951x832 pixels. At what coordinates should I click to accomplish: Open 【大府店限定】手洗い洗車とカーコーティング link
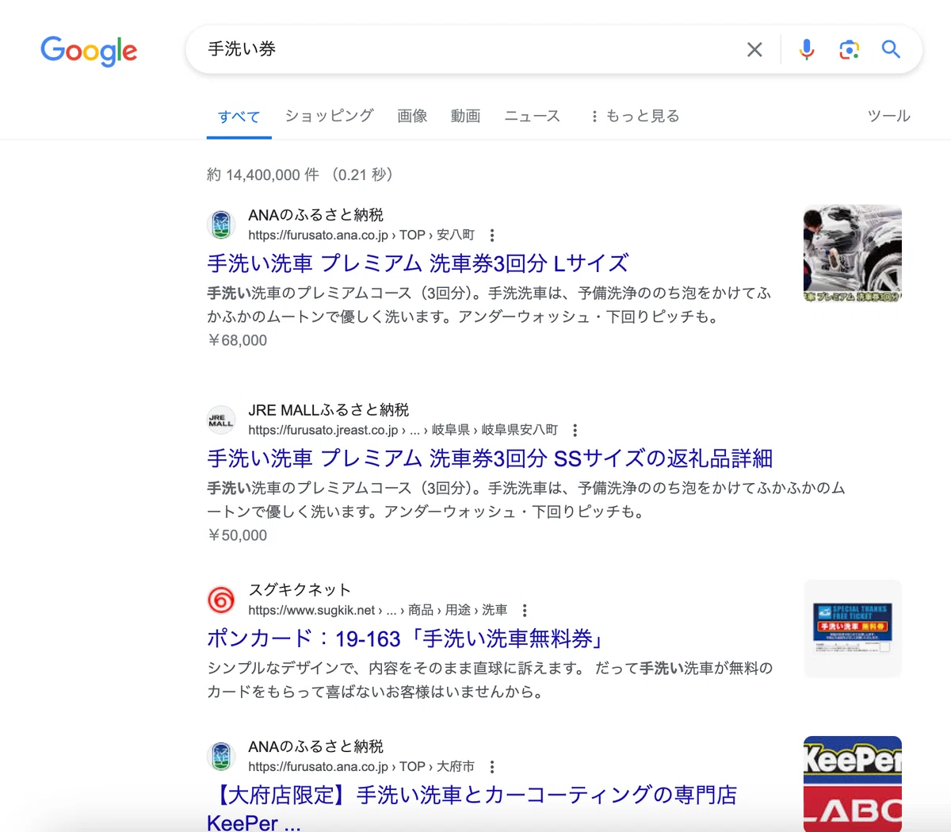[x=472, y=808]
